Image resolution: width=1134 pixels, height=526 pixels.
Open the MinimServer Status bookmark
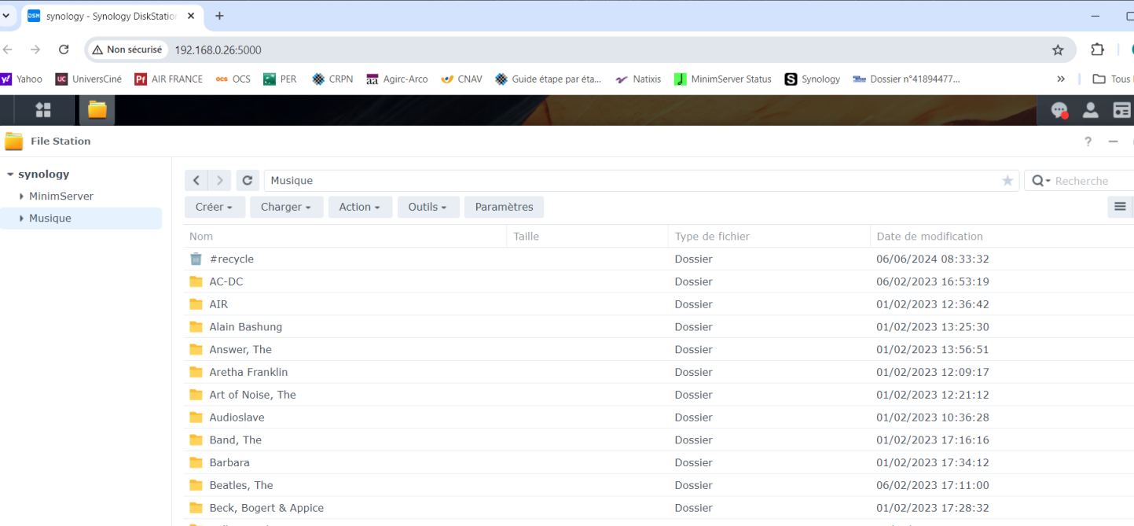click(x=723, y=79)
